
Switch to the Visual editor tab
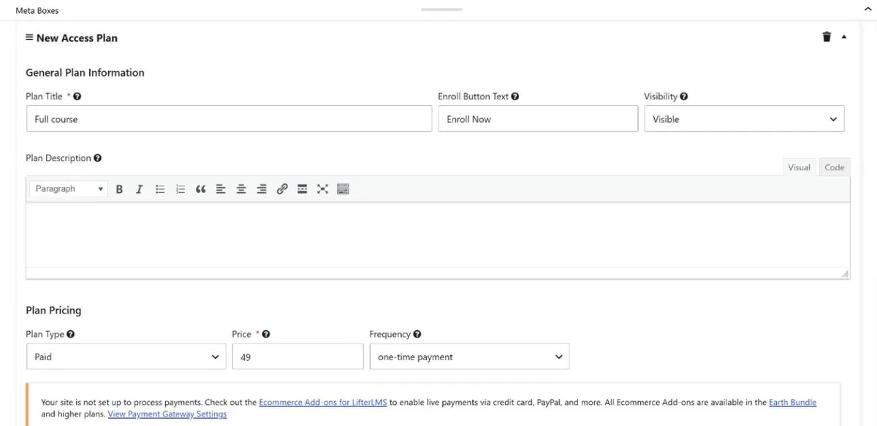click(x=799, y=167)
